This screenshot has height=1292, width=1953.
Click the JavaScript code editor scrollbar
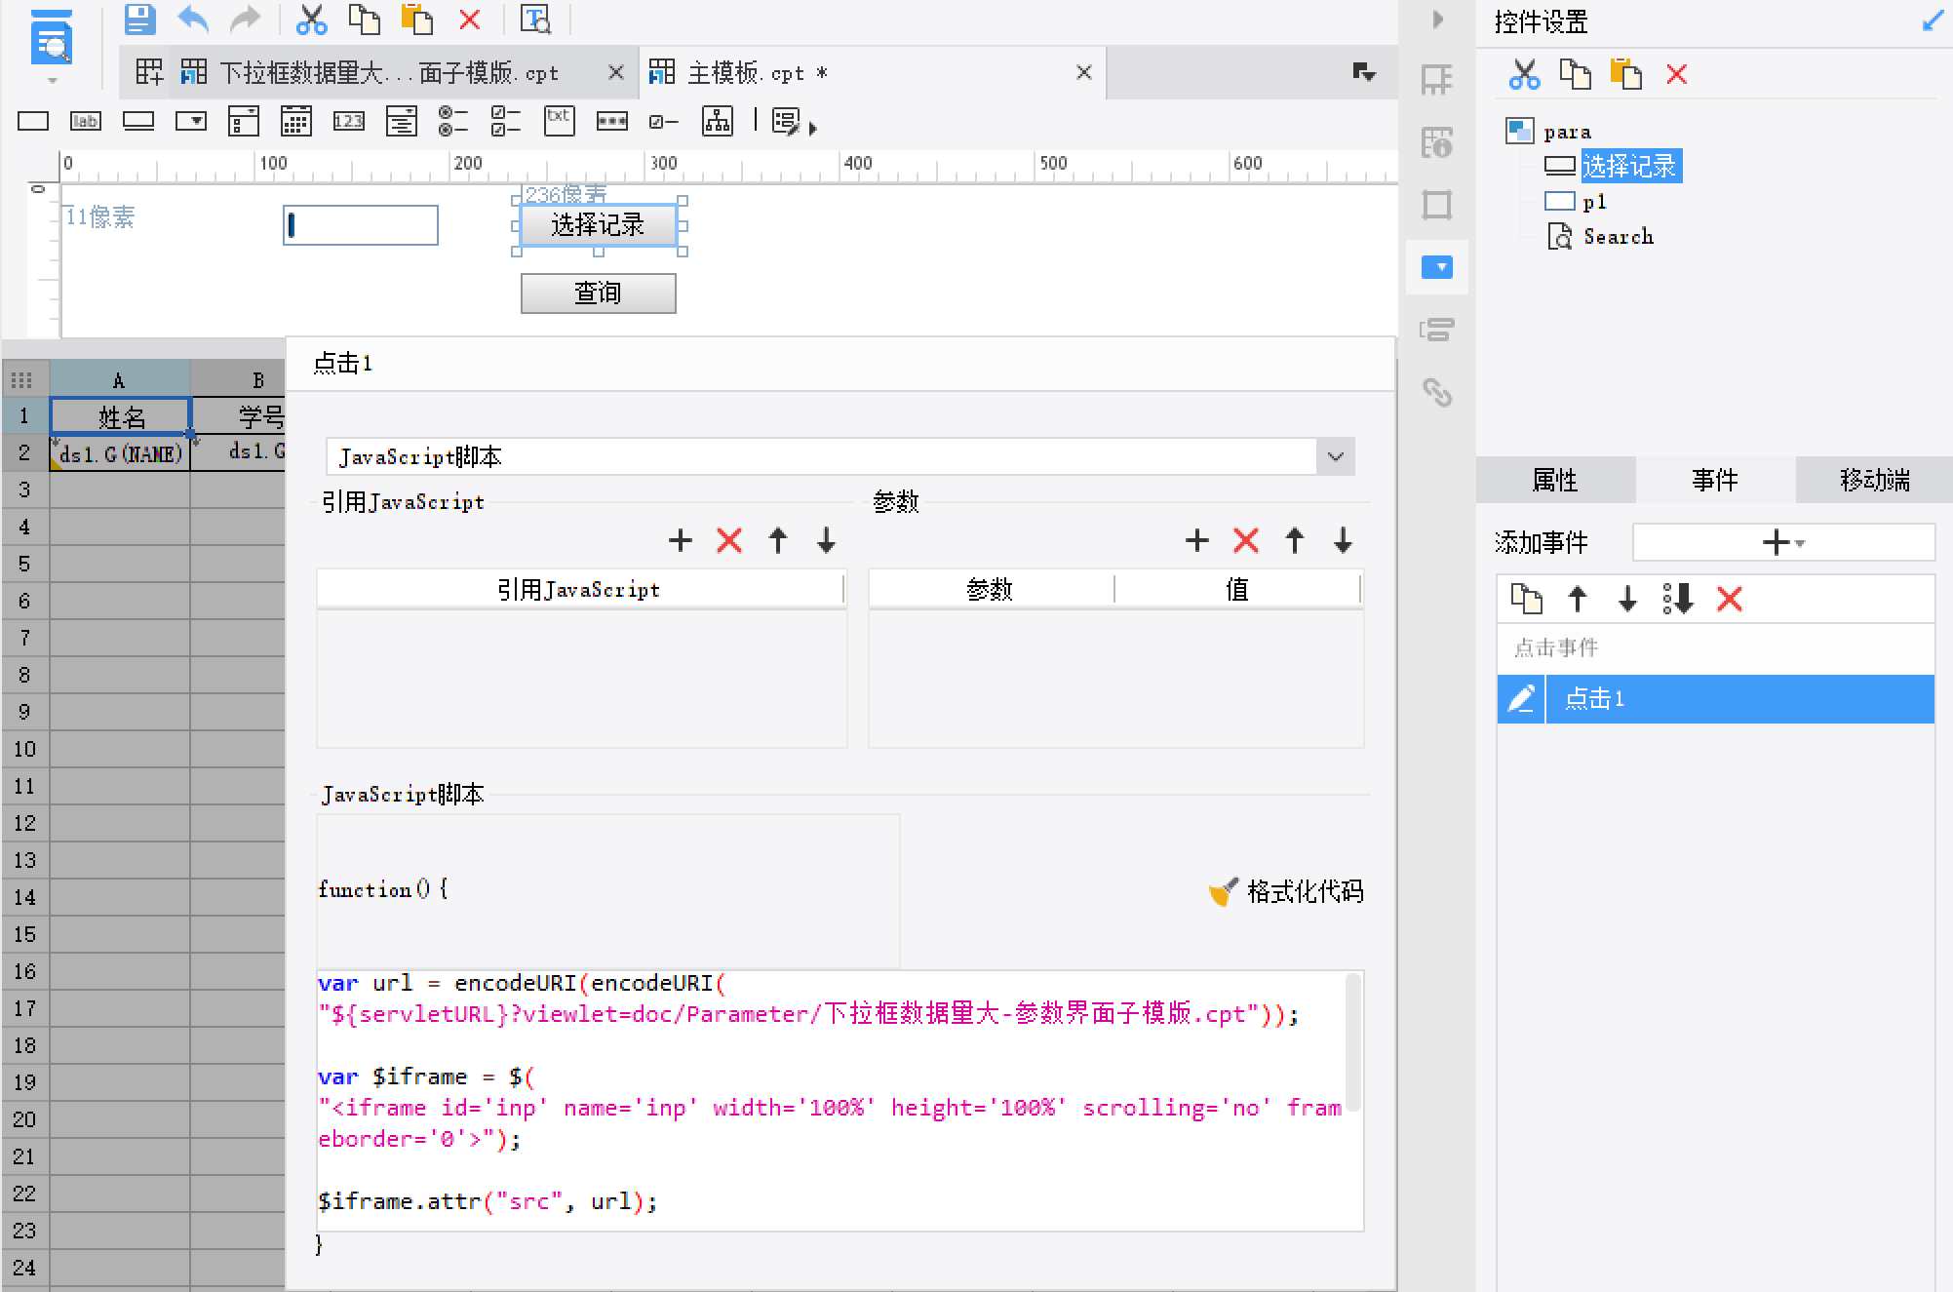pyautogui.click(x=1352, y=1039)
